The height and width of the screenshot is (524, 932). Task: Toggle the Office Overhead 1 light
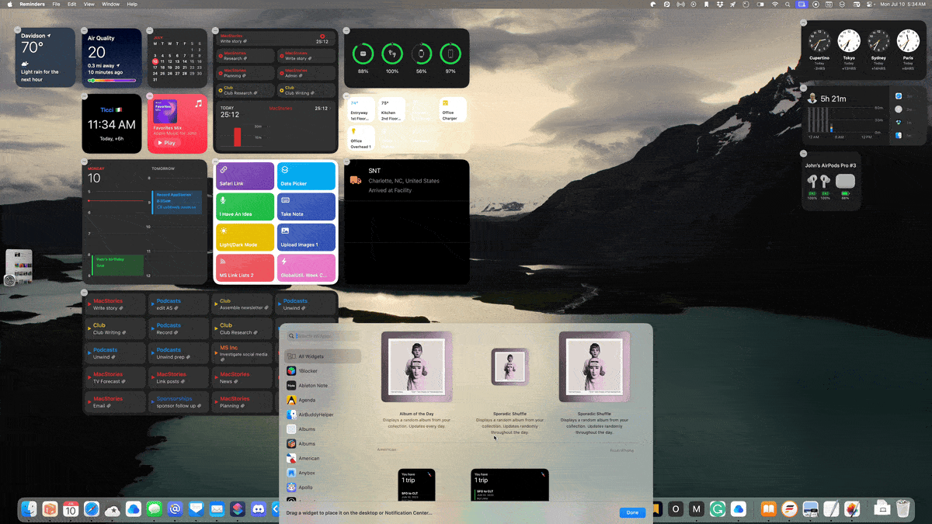[x=360, y=140]
